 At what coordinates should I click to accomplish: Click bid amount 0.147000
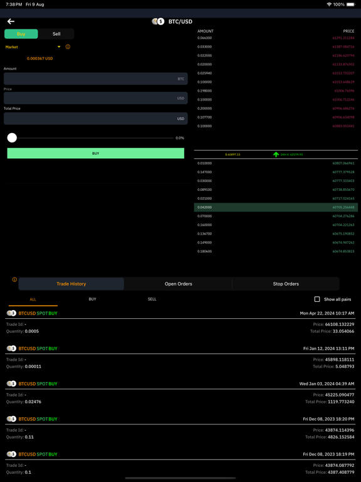pos(204,172)
